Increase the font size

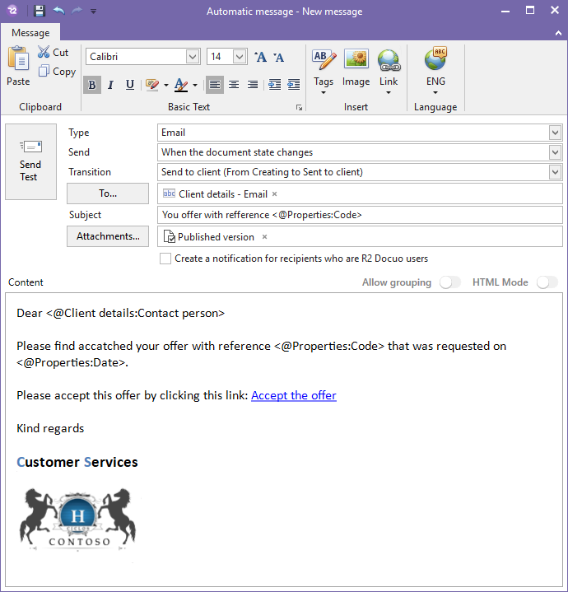260,57
